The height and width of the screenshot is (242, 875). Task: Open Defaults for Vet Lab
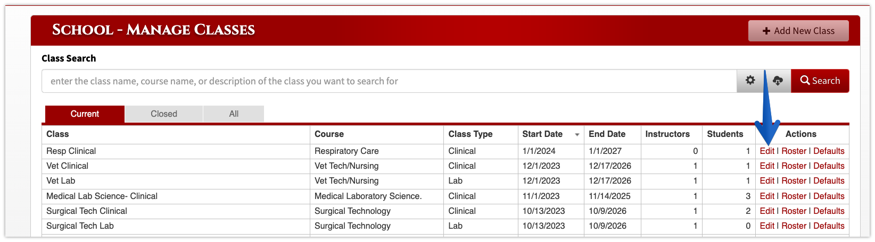(829, 180)
